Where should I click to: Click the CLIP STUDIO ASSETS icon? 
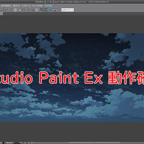point(55,10)
